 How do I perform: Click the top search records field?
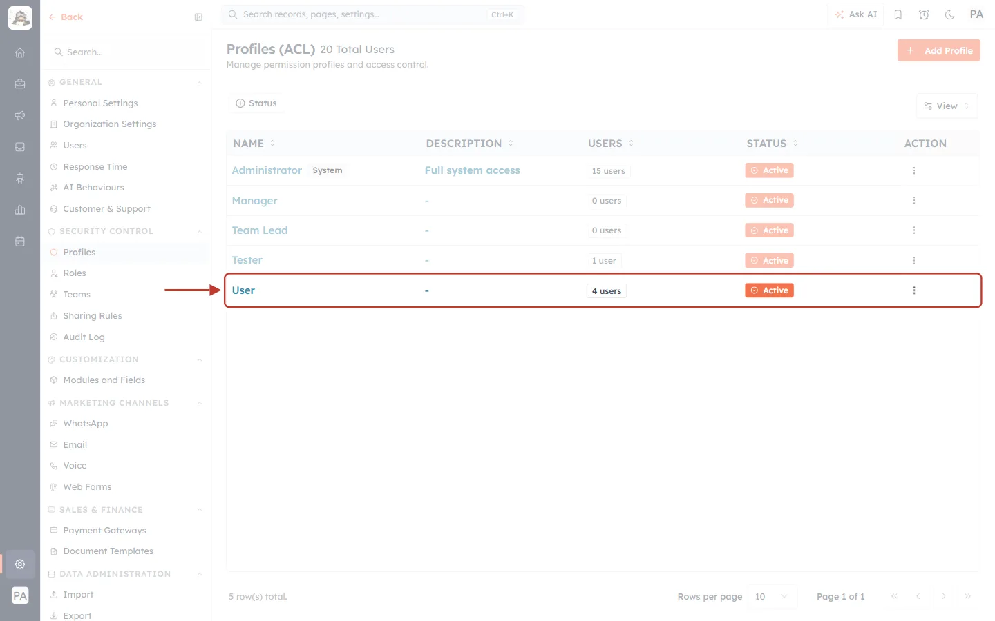pos(372,14)
